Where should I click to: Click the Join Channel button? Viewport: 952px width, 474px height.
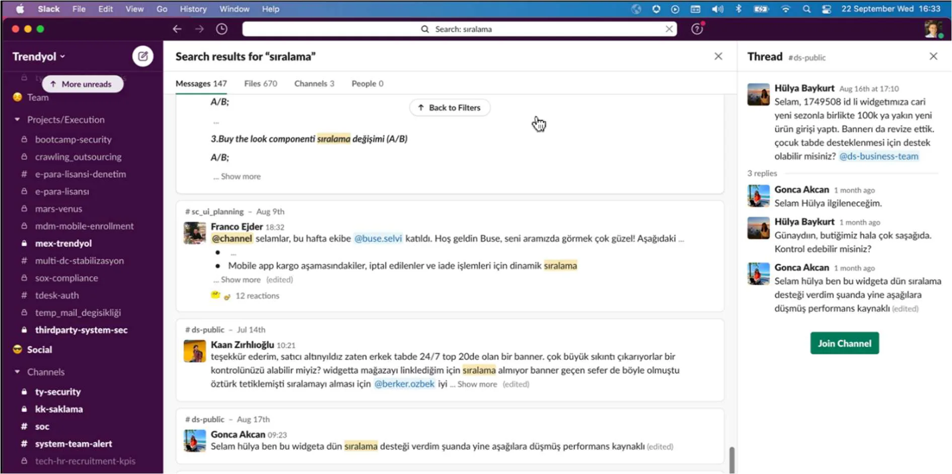click(844, 343)
